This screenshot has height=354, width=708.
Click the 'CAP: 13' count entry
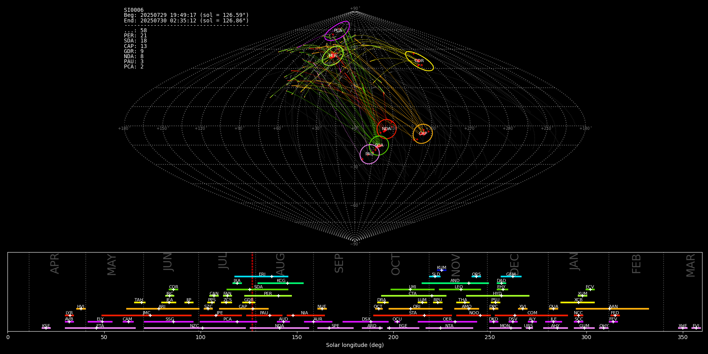135,46
